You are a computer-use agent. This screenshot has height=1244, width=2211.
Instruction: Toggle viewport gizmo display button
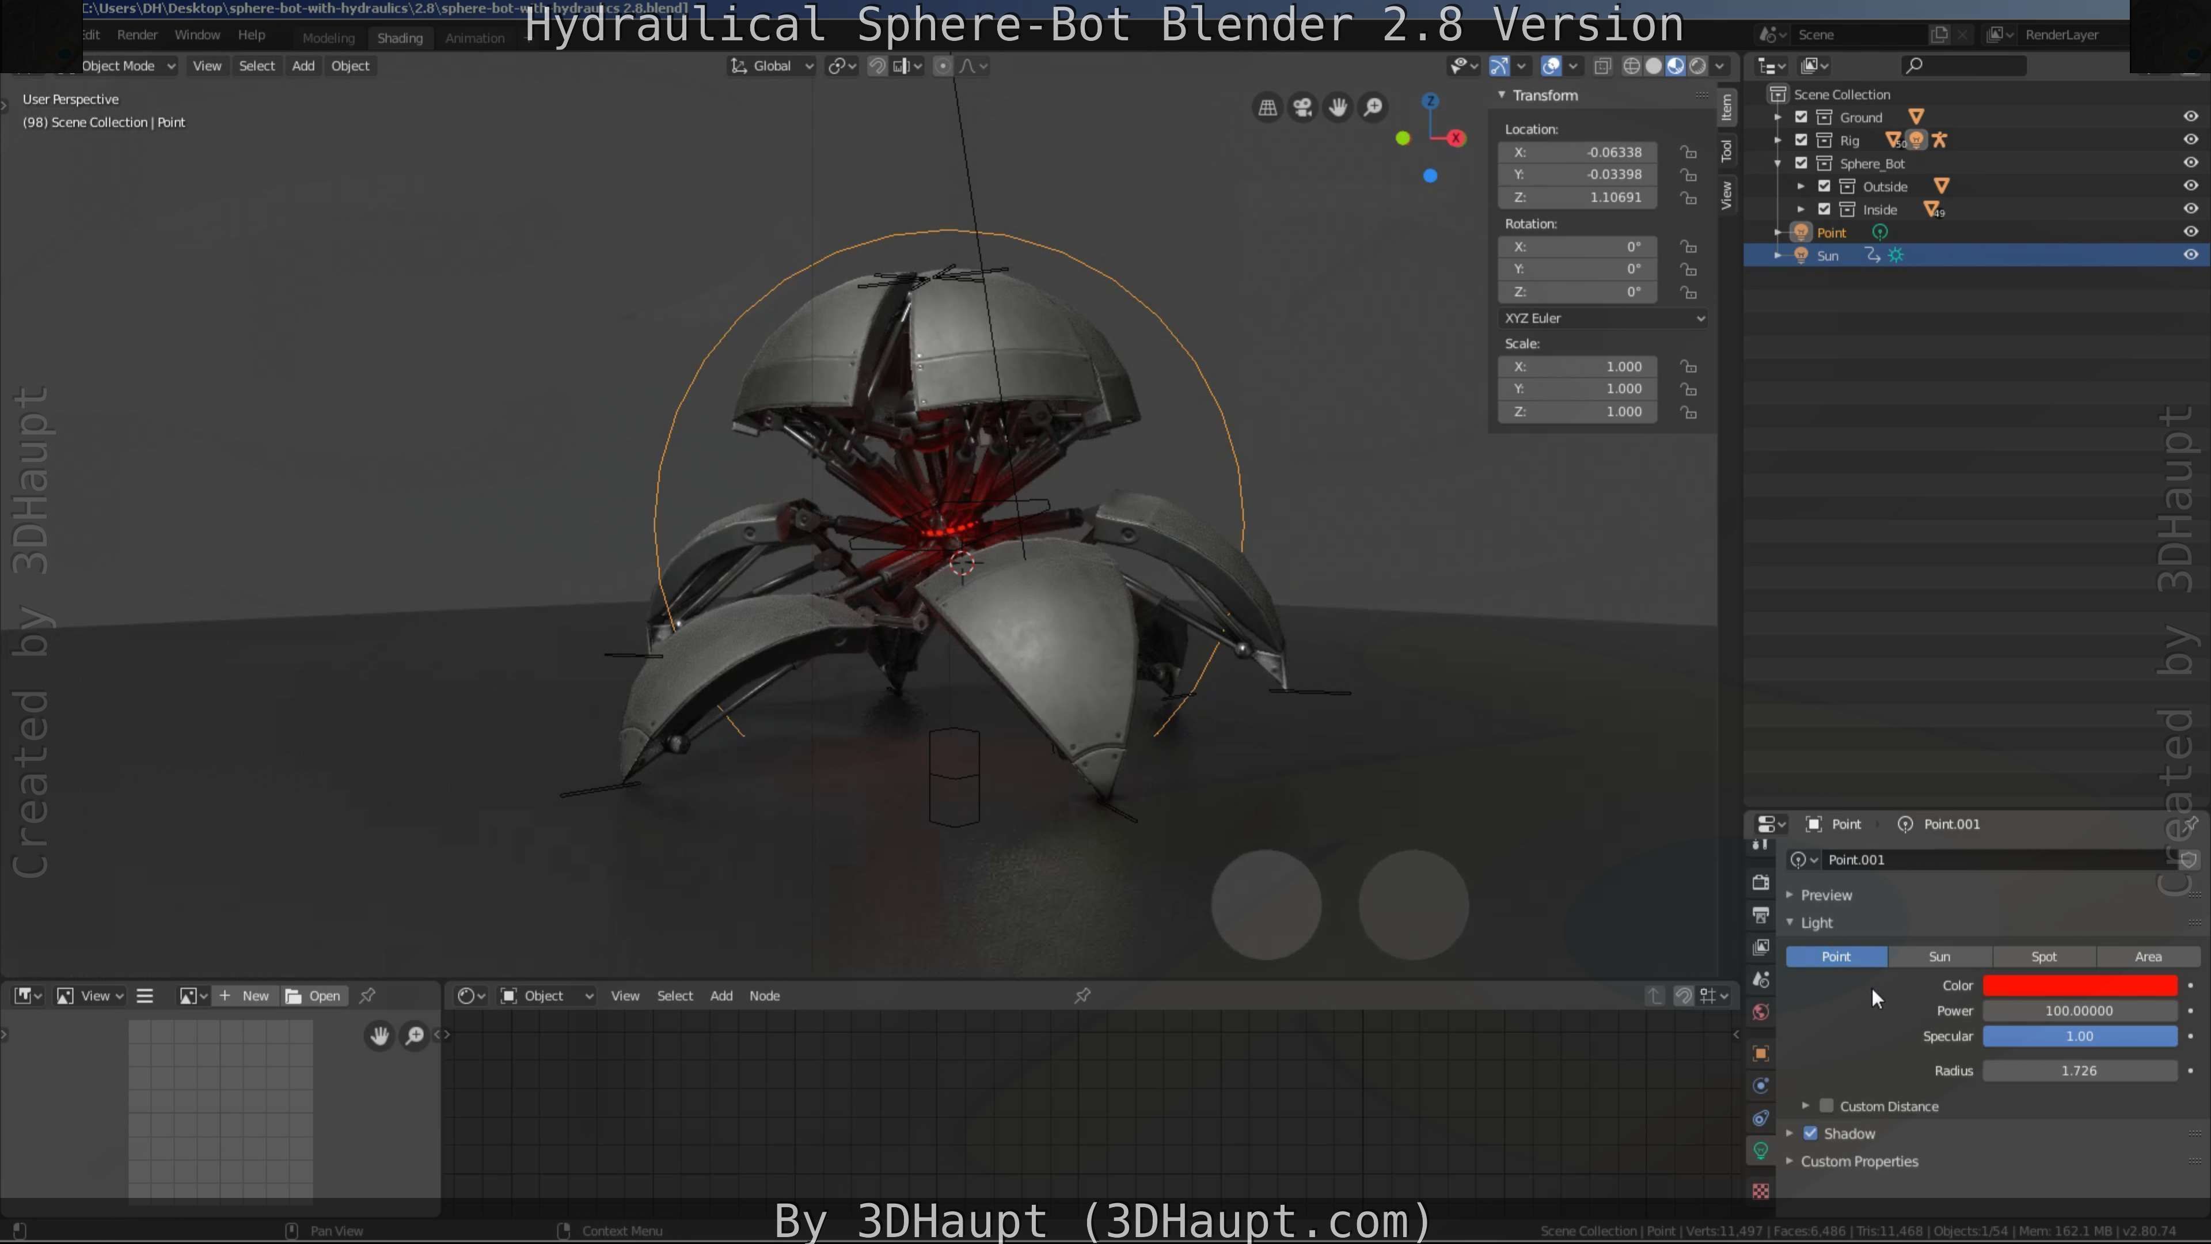tap(1499, 66)
